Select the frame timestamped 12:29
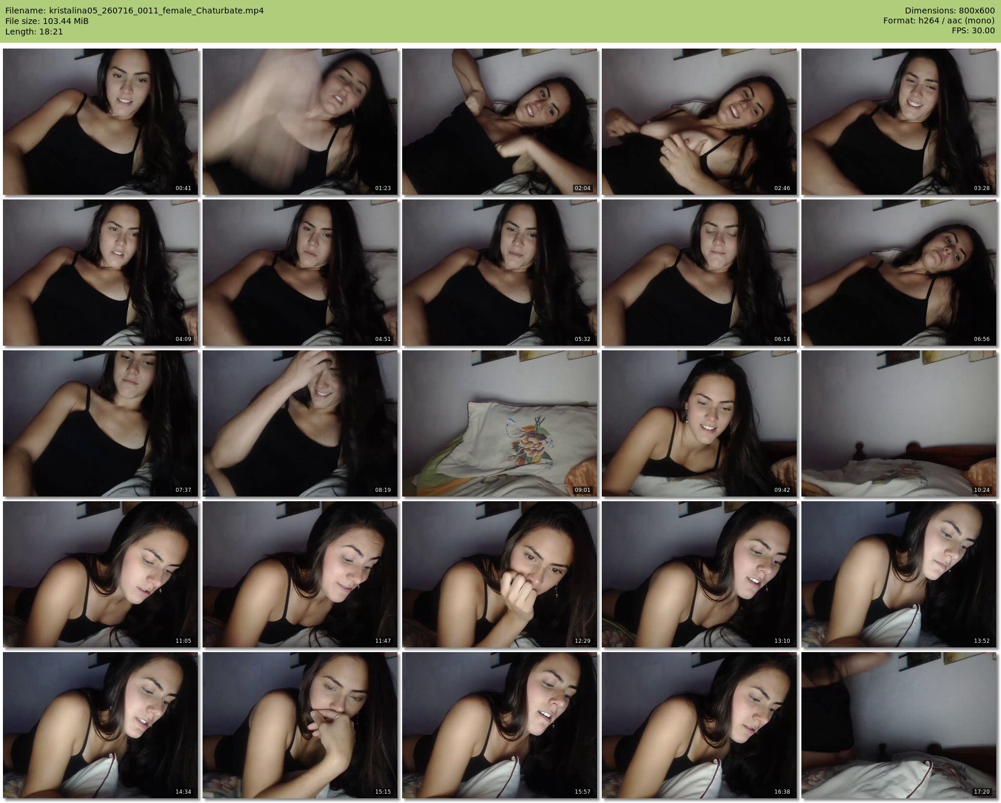 500,574
